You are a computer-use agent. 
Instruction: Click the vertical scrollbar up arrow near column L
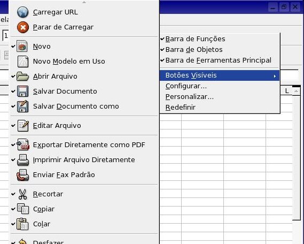point(296,91)
